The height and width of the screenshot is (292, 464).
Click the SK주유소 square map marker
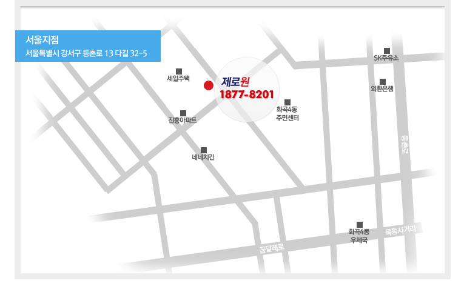pos(386,51)
